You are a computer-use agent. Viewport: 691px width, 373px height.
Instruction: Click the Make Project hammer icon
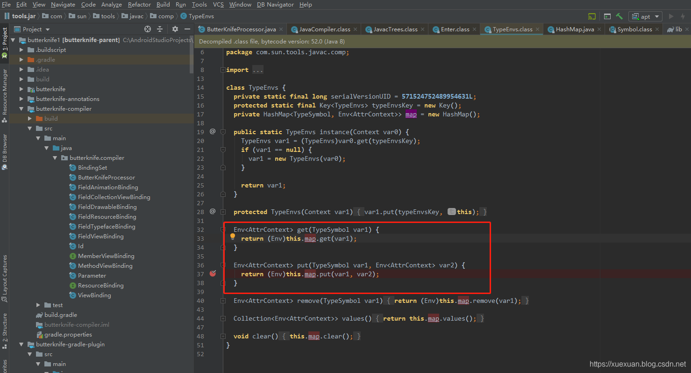tap(619, 16)
